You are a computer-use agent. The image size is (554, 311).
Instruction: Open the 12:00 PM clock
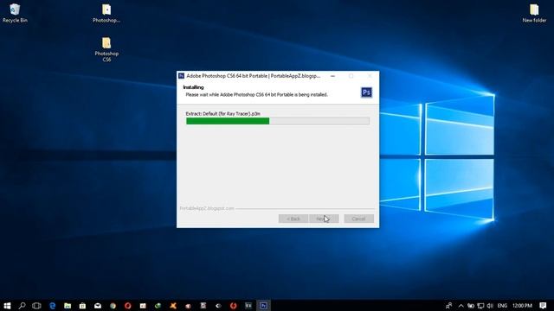[522, 306]
